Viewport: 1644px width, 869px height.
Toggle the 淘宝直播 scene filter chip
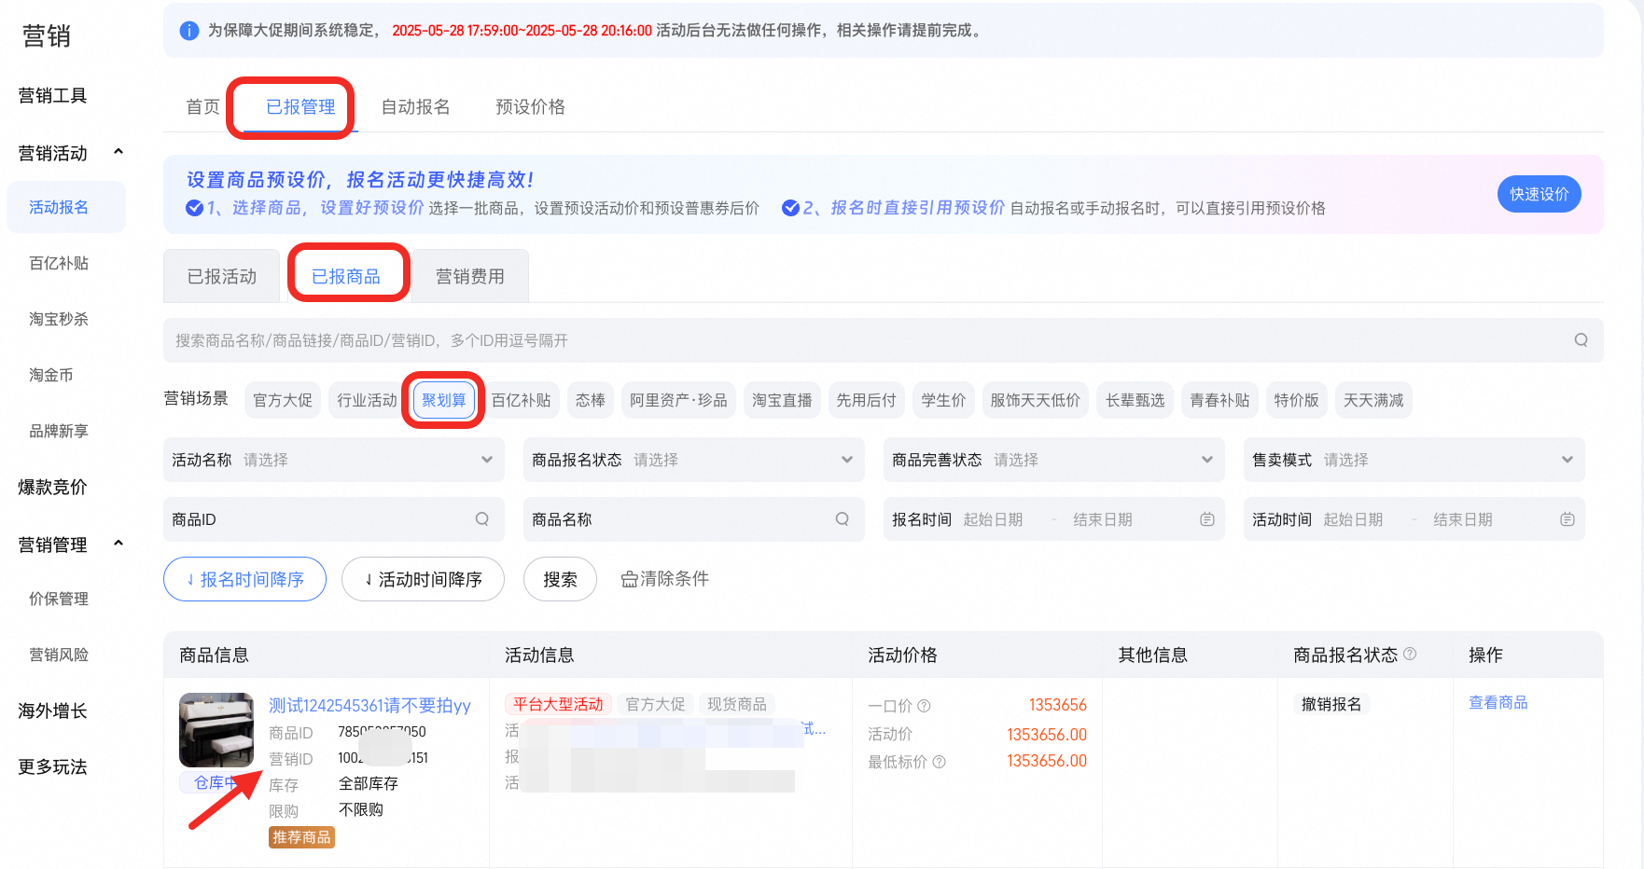(782, 400)
